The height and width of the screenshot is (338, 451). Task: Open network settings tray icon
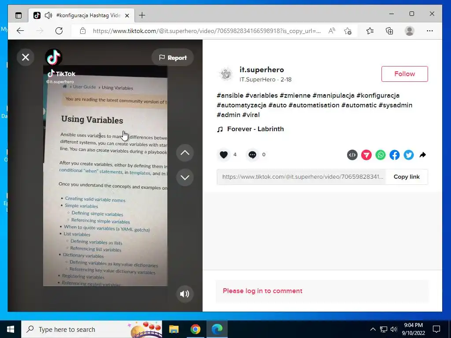[384, 329]
